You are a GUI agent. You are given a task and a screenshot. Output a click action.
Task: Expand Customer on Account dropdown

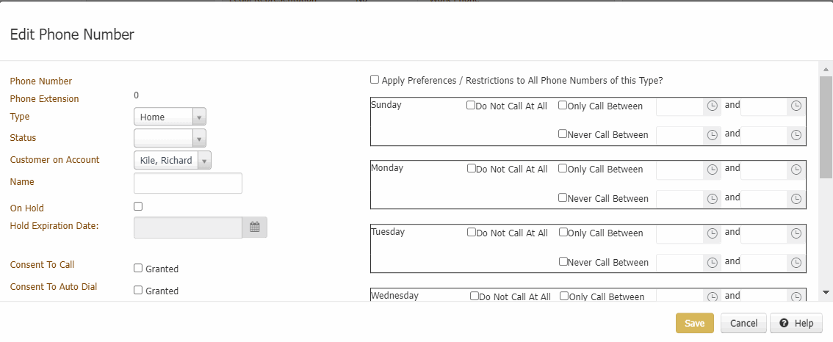[204, 161]
